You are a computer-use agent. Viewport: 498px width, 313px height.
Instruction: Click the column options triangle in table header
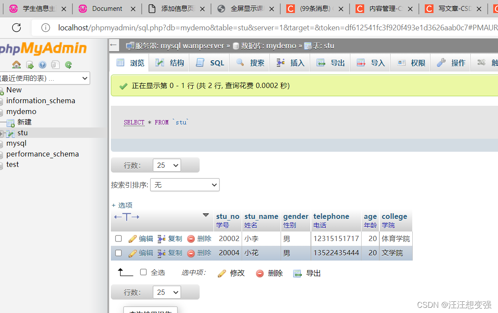(x=206, y=215)
